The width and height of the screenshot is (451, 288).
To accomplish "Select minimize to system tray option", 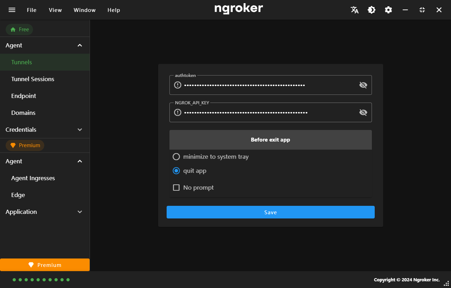I will [x=176, y=157].
